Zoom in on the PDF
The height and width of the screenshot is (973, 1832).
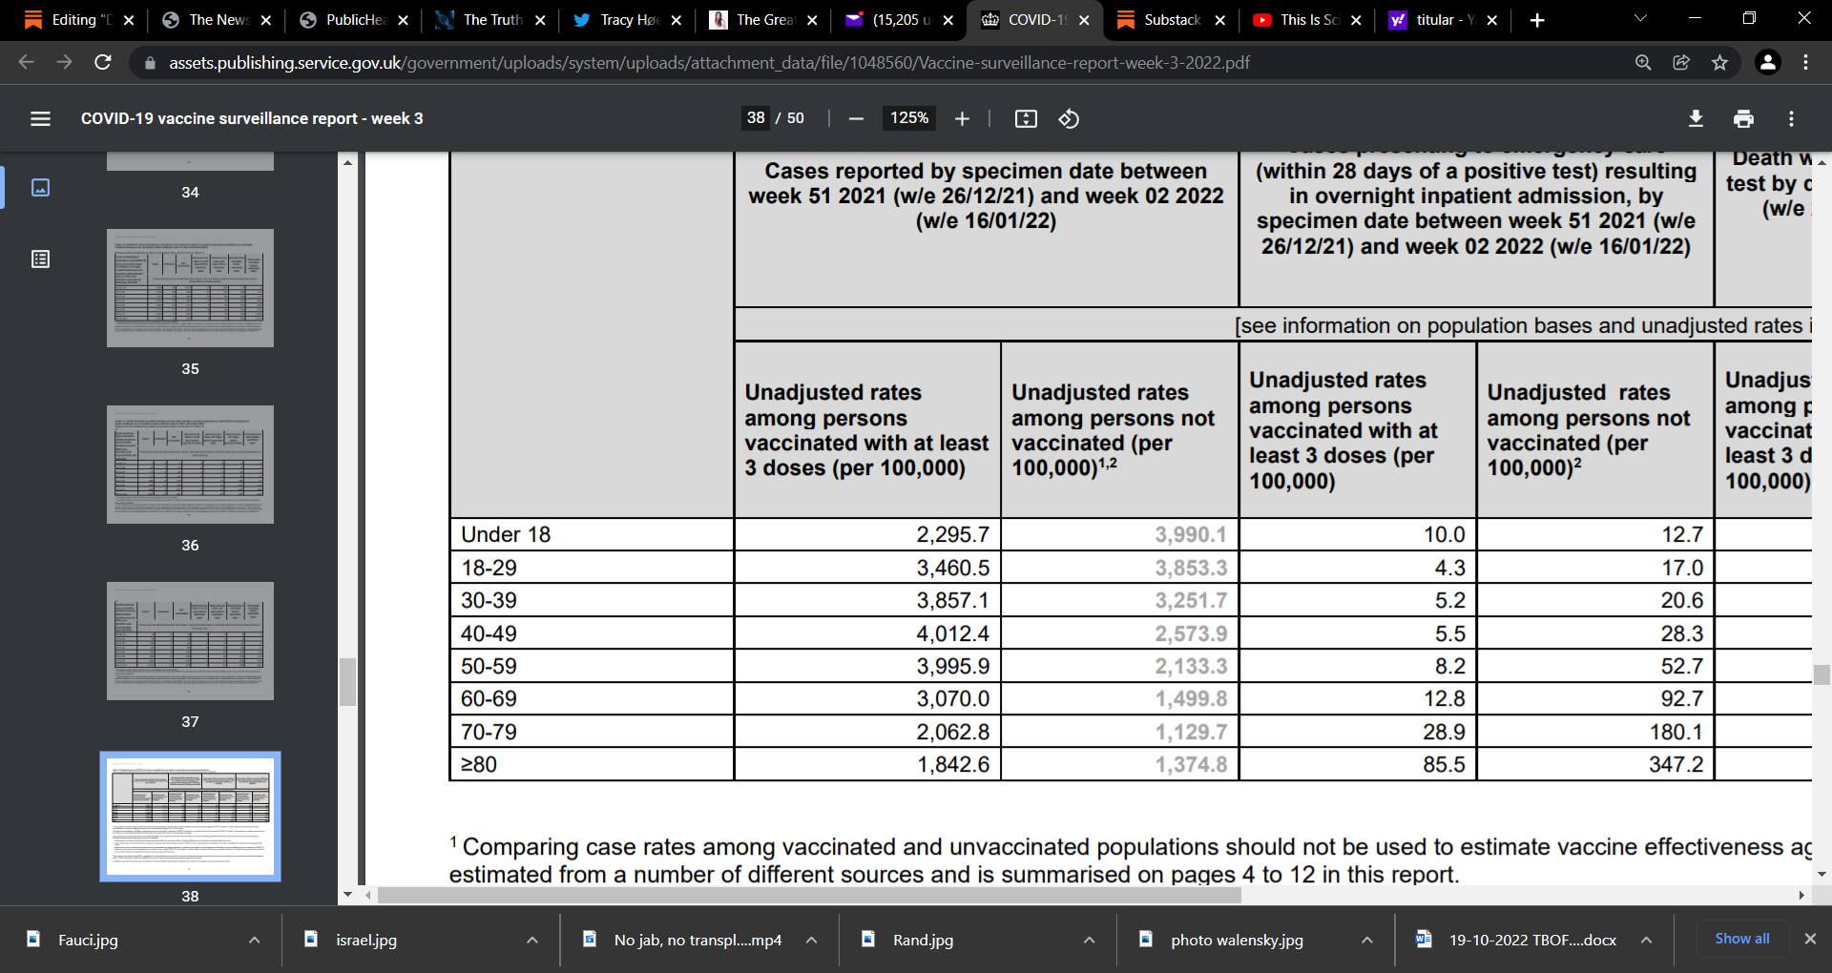[x=962, y=118]
